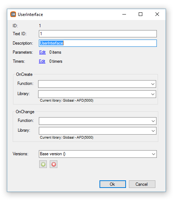
Task: Dismiss the dialog with Cancel
Action: tap(142, 184)
